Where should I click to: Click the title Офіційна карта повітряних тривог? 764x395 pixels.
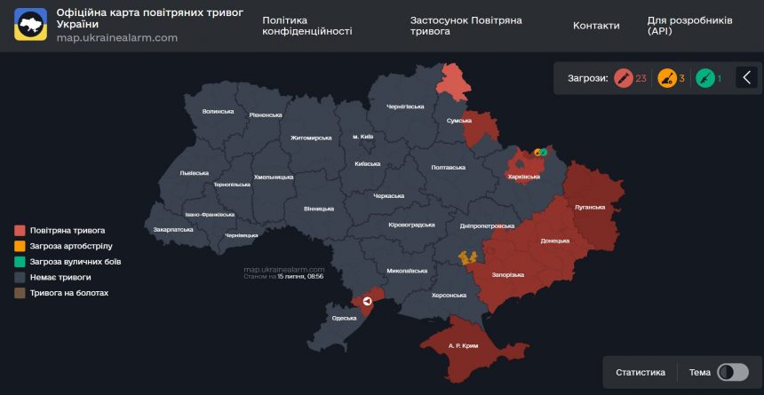150,18
